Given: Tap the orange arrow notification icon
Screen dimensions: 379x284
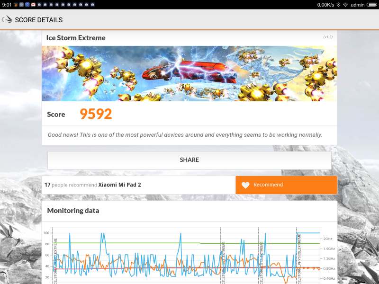Looking at the screenshot, I should [16, 5].
